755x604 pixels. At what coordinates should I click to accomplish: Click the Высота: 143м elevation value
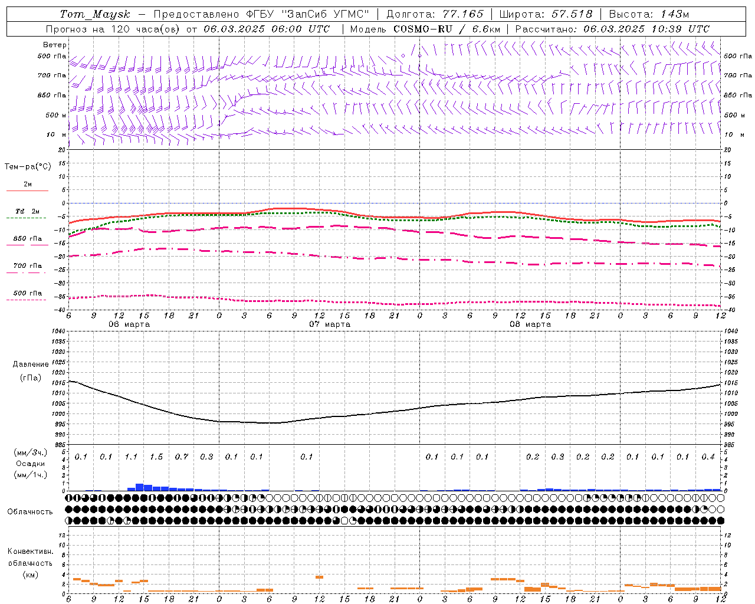[649, 14]
